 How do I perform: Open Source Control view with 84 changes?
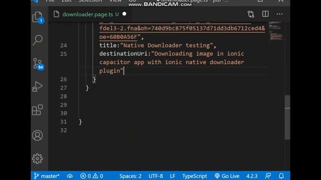click(38, 63)
